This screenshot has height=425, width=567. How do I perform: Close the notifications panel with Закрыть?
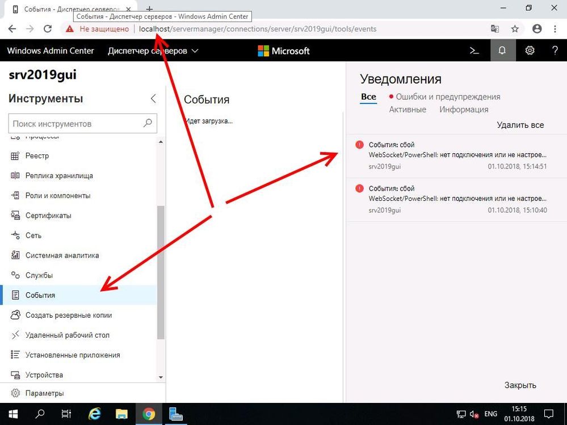pyautogui.click(x=520, y=385)
